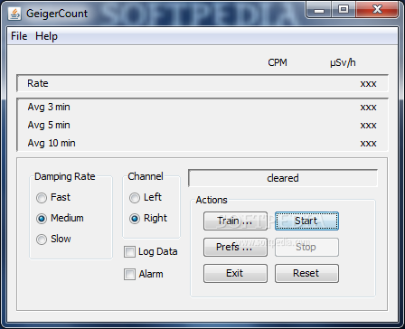Open the Help menu
405x329 pixels.
point(46,36)
